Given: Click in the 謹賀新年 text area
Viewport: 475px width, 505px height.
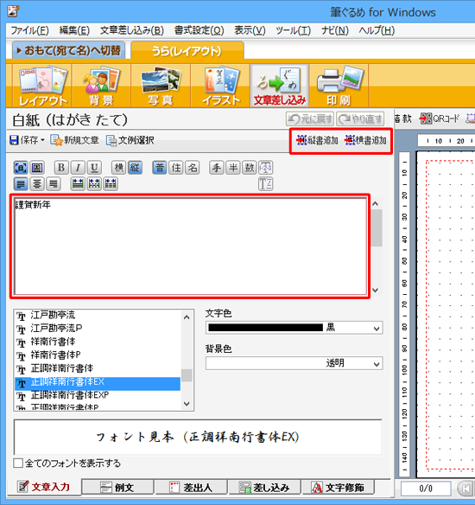Looking at the screenshot, I should click(x=190, y=246).
